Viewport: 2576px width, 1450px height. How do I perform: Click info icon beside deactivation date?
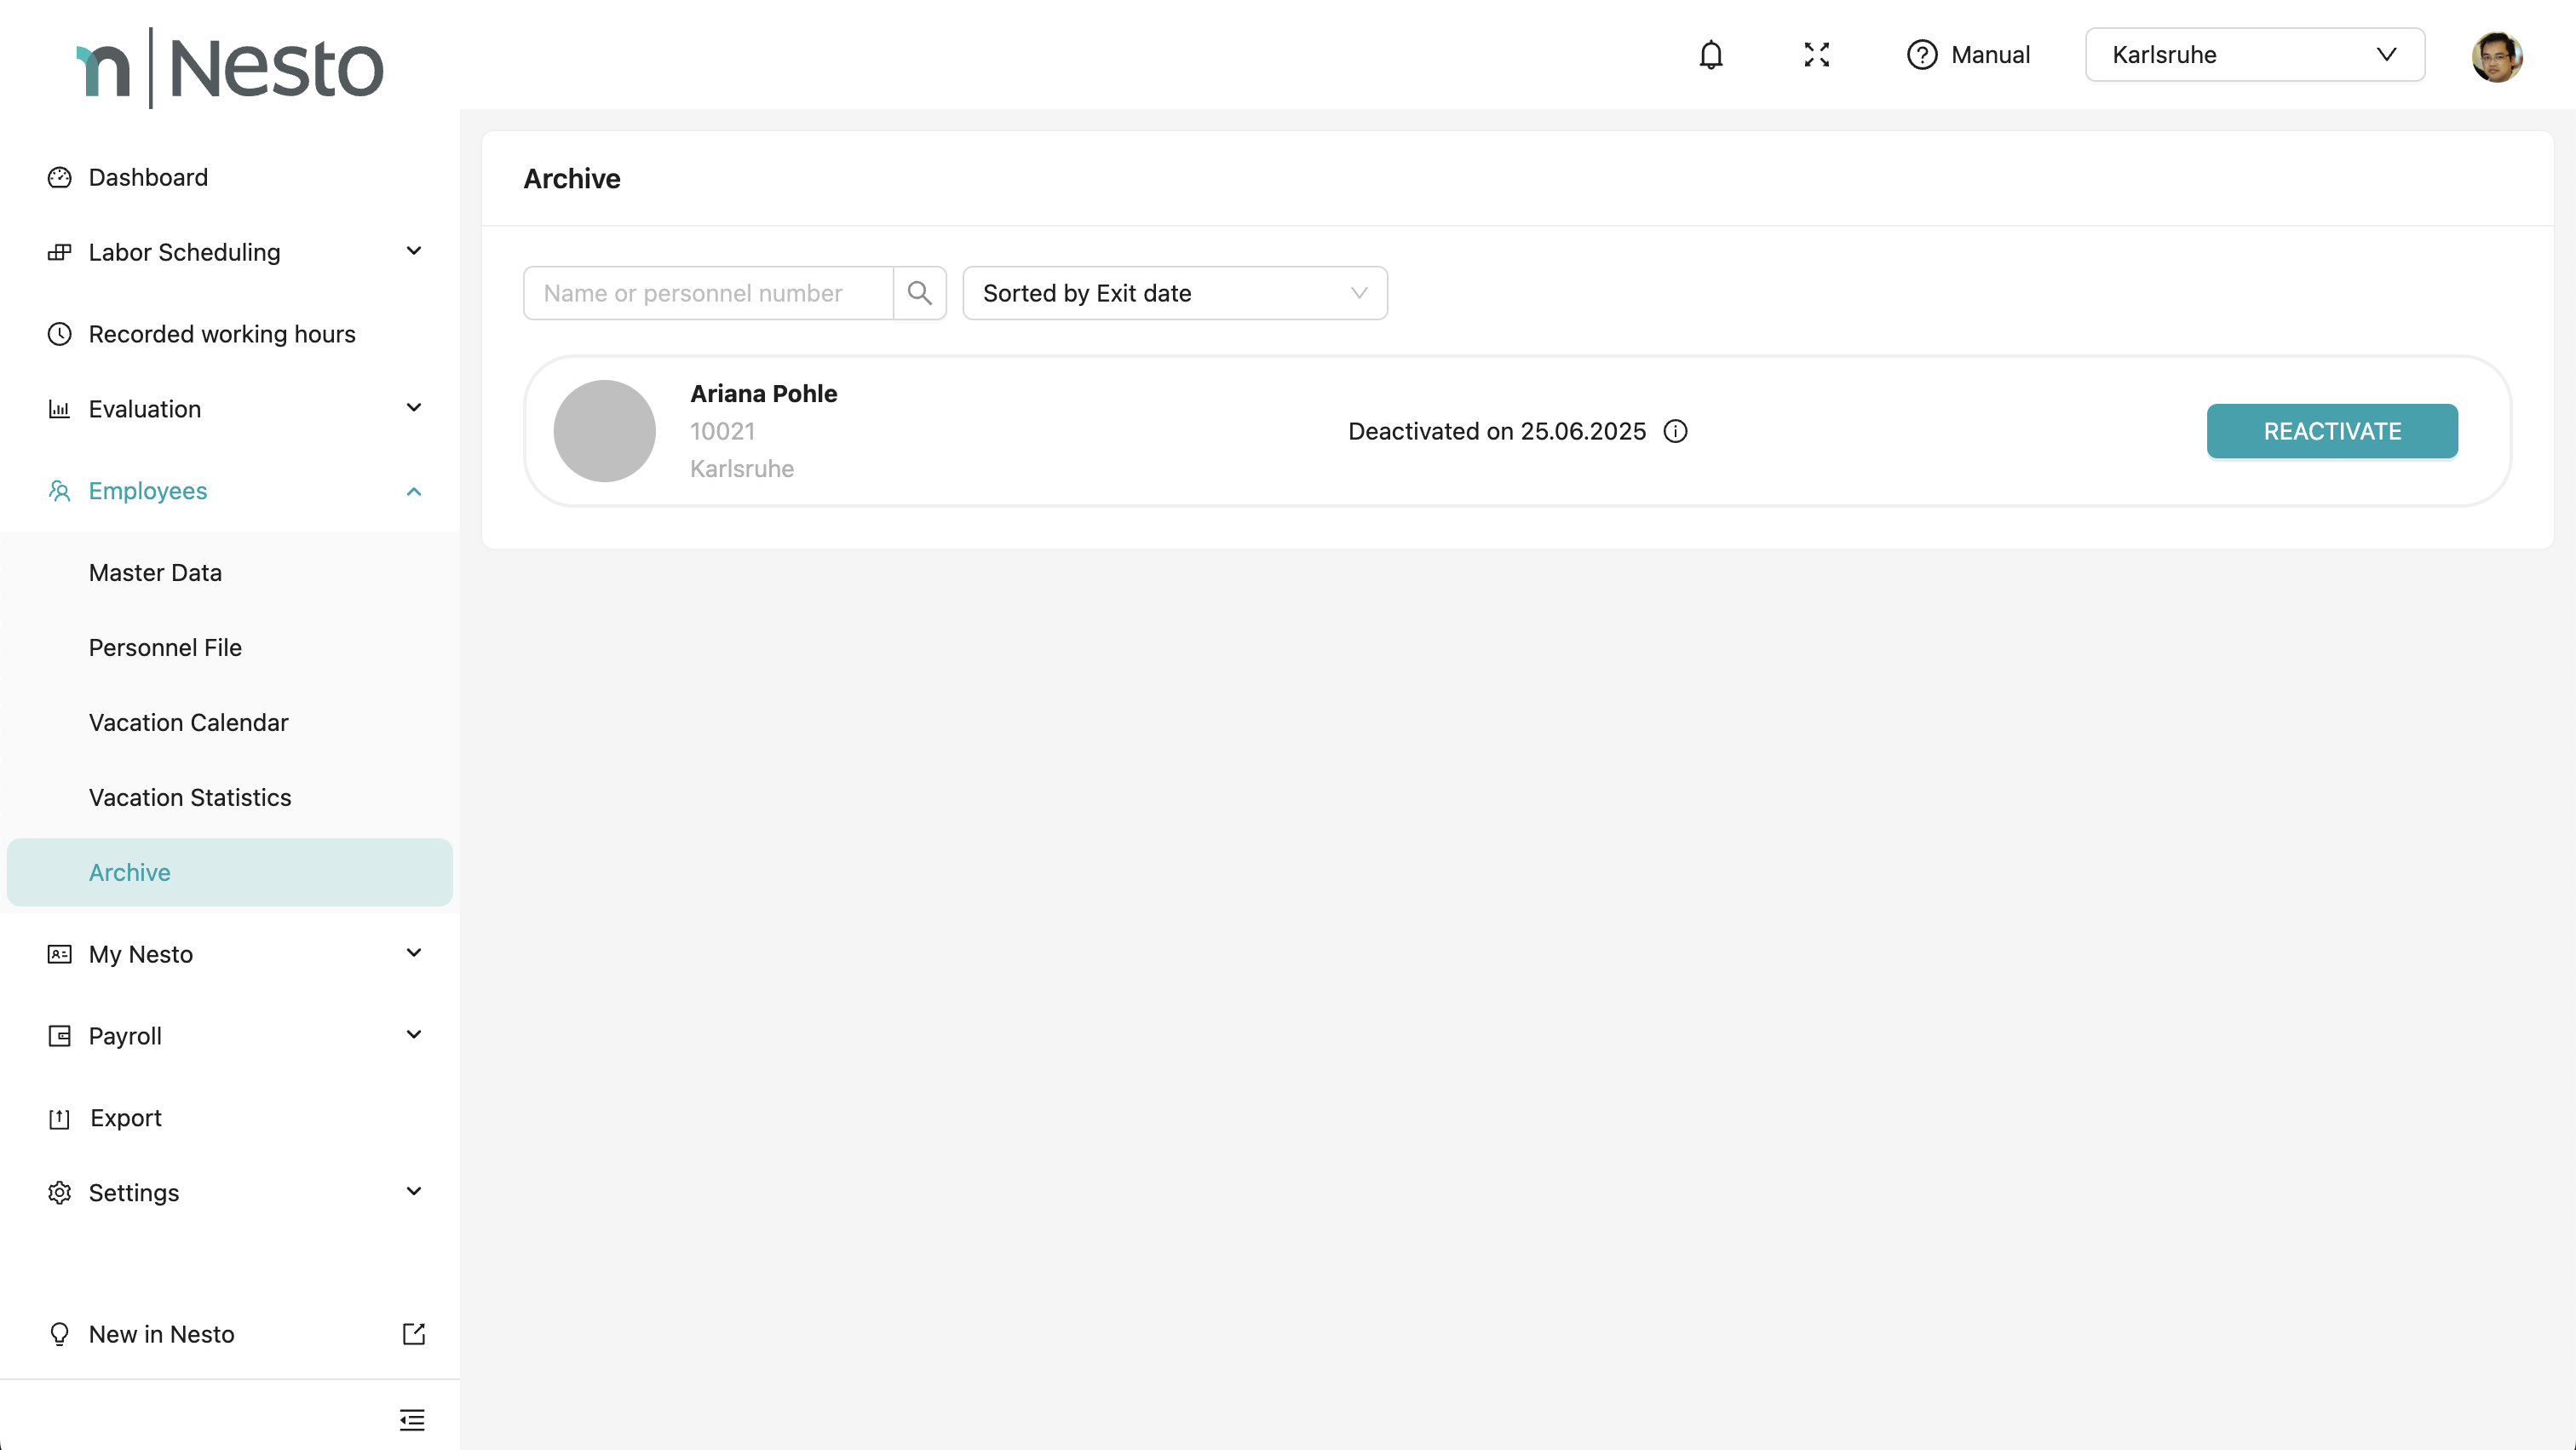click(x=1675, y=431)
